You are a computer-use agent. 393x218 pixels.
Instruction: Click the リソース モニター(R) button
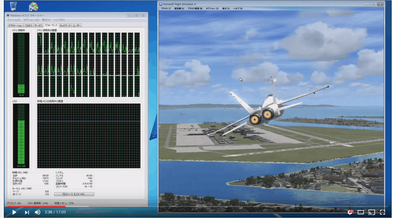[x=74, y=194]
